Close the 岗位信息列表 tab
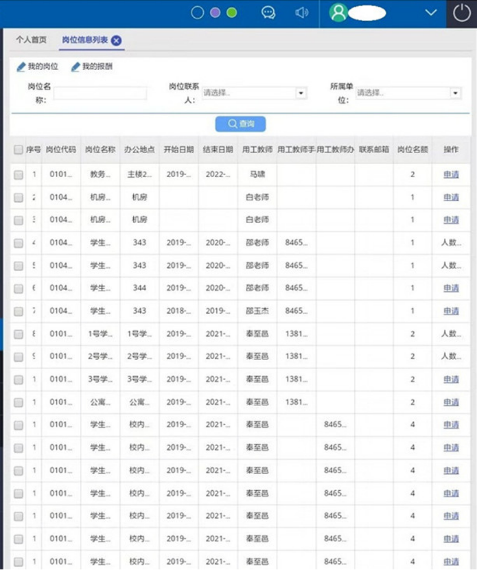477x570 pixels. [117, 40]
